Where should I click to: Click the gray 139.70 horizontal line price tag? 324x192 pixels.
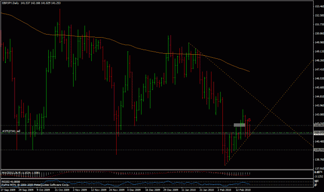[x=319, y=150]
